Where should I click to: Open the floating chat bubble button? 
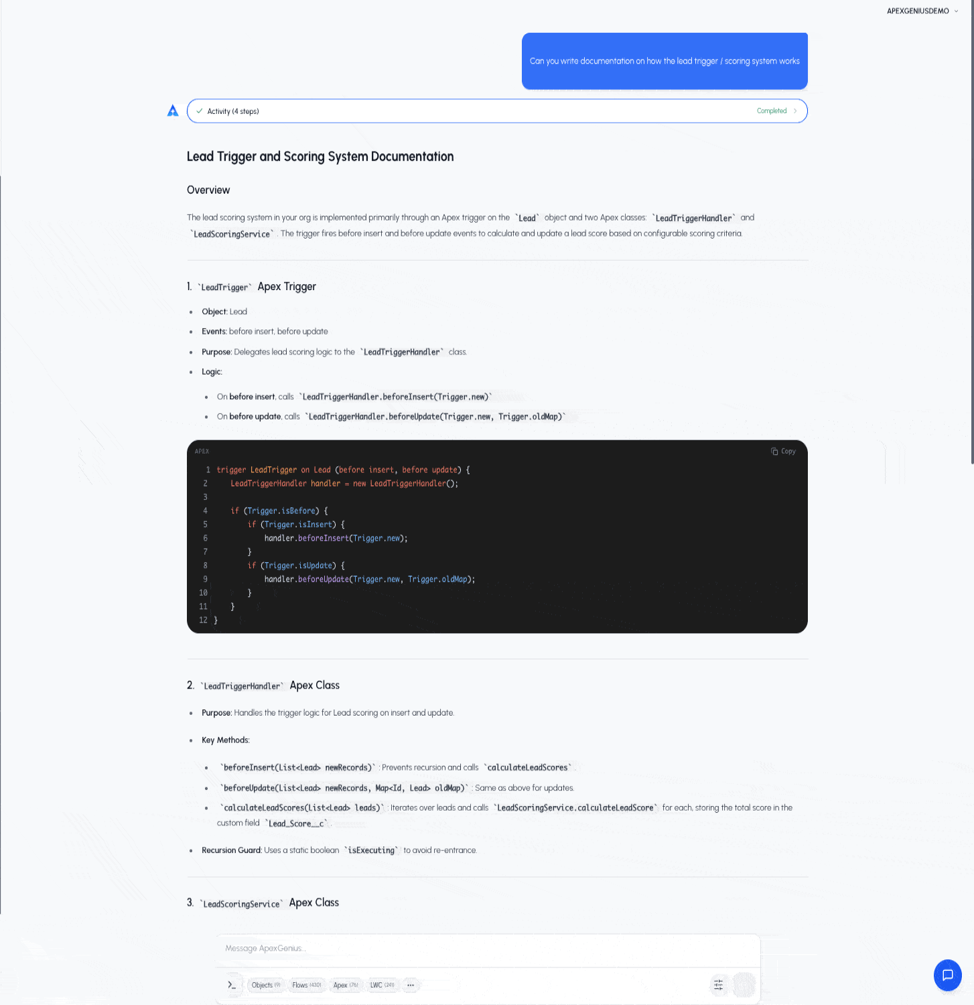pos(947,975)
